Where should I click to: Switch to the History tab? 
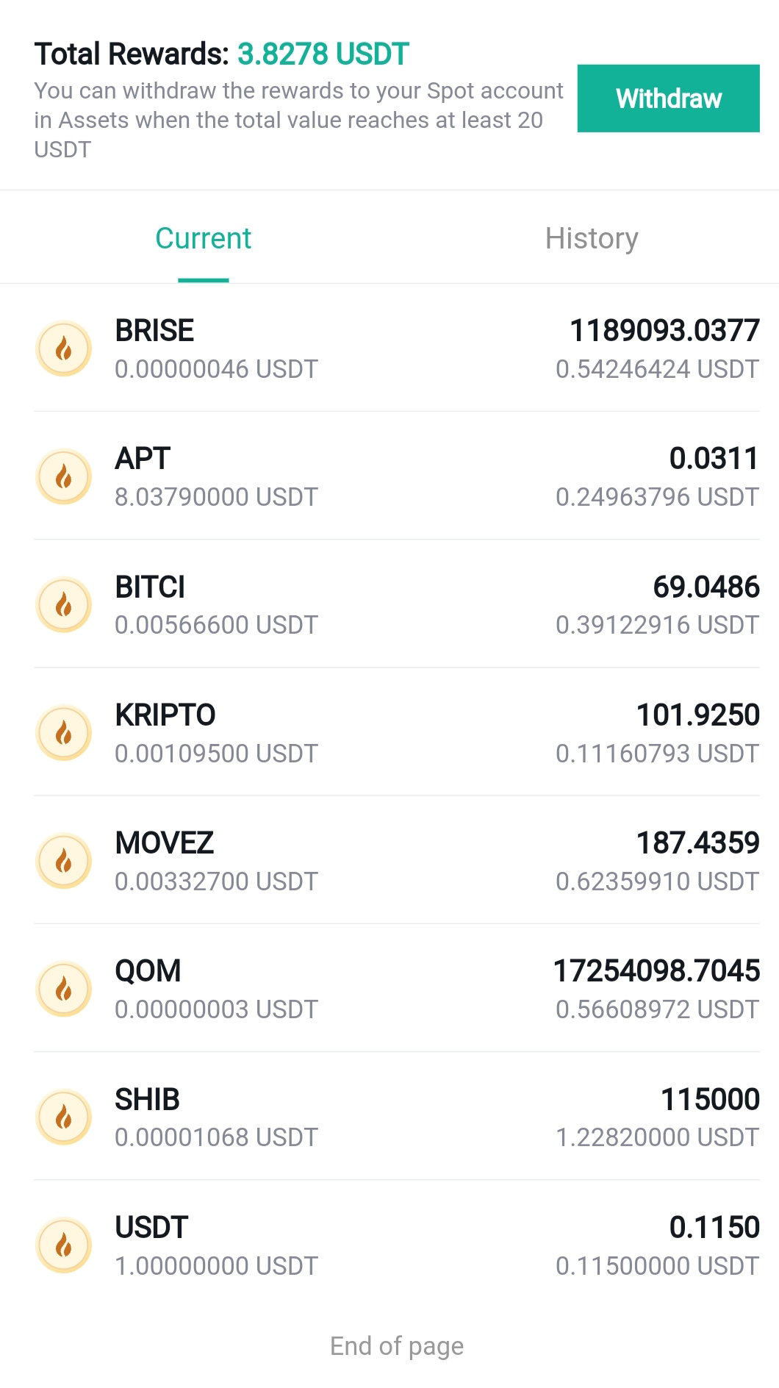(x=592, y=238)
